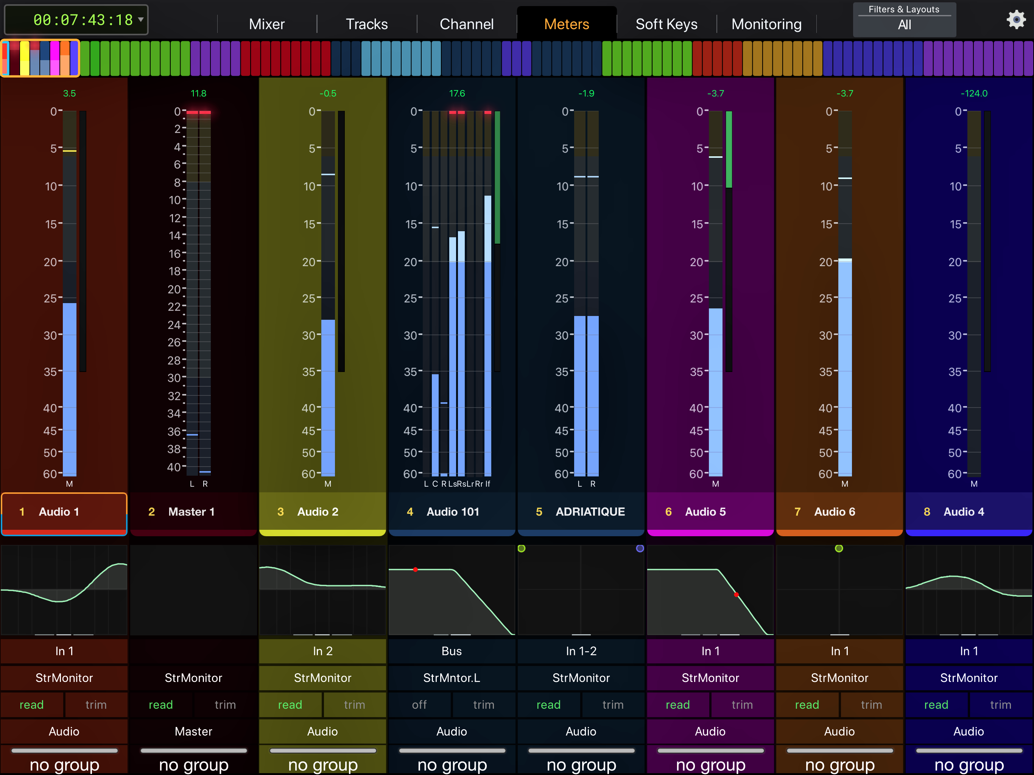
Task: Select the ADRIATIQUE pan graph display
Action: 581,590
